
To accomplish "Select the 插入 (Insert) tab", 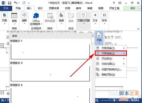I will [x=29, y=8].
